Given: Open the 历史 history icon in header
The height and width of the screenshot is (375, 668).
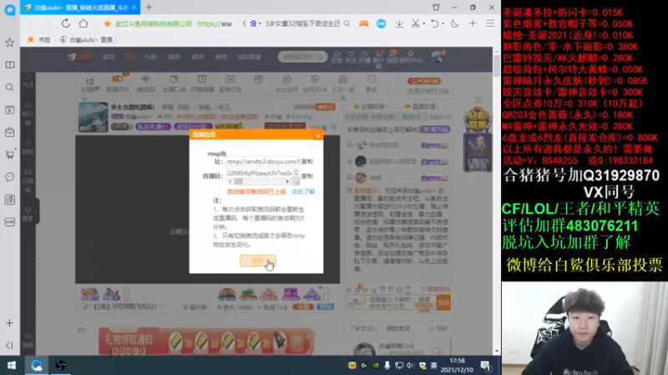Looking at the screenshot, I should pyautogui.click(x=337, y=57).
